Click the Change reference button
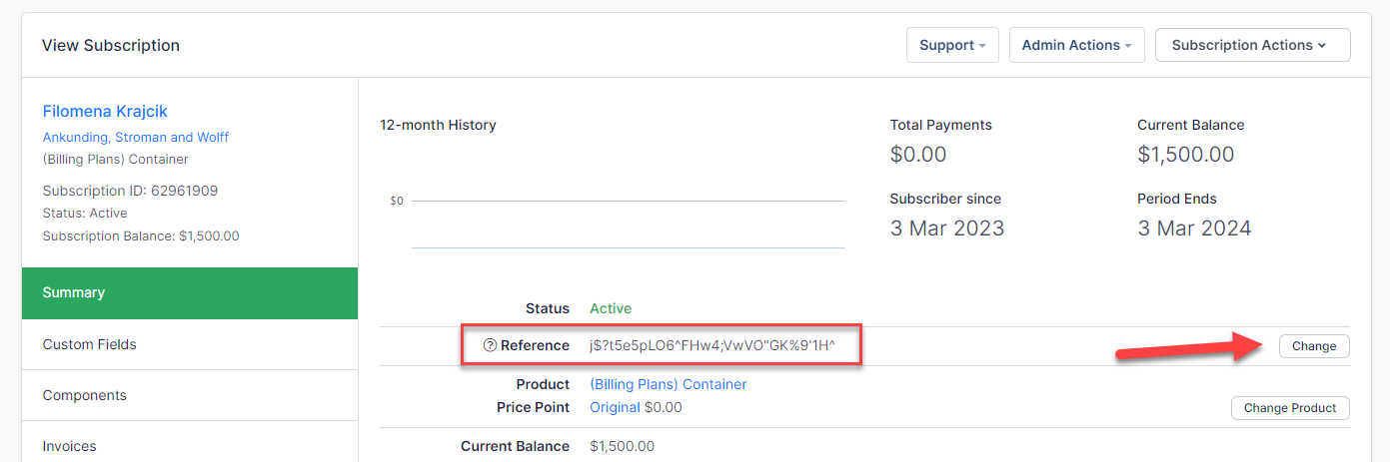 click(x=1313, y=346)
